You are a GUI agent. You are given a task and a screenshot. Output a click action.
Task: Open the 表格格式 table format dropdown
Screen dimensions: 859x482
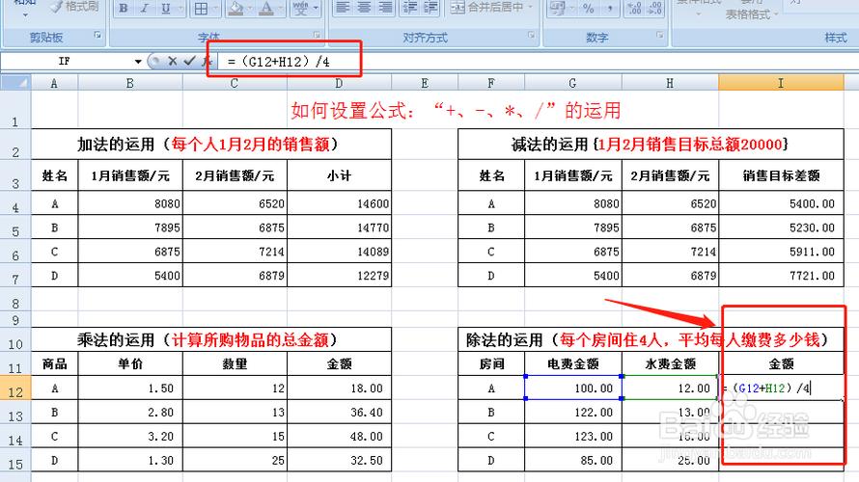(752, 13)
